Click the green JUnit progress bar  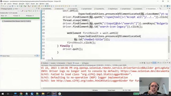click(x=20, y=18)
